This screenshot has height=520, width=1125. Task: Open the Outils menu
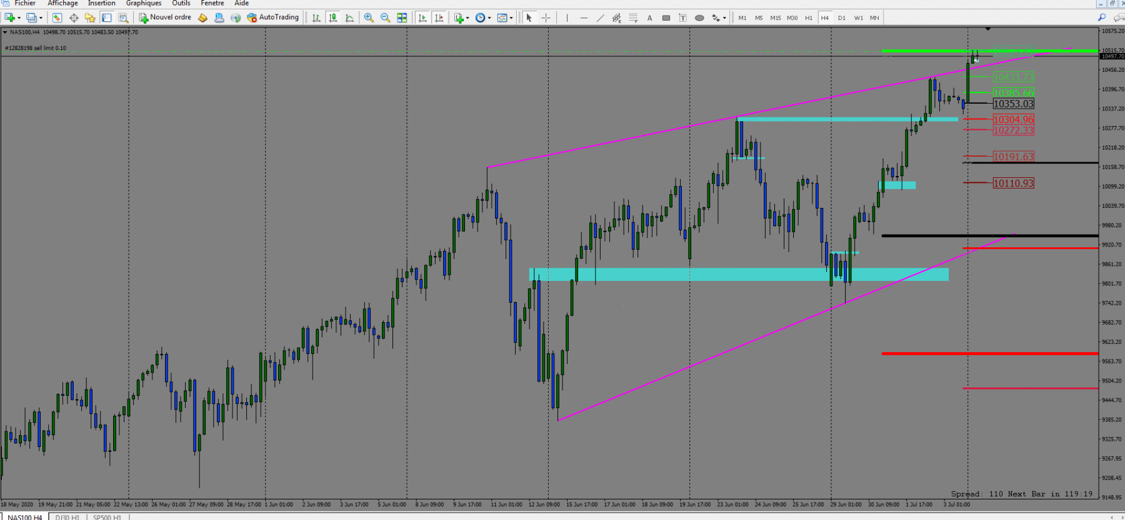point(181,3)
